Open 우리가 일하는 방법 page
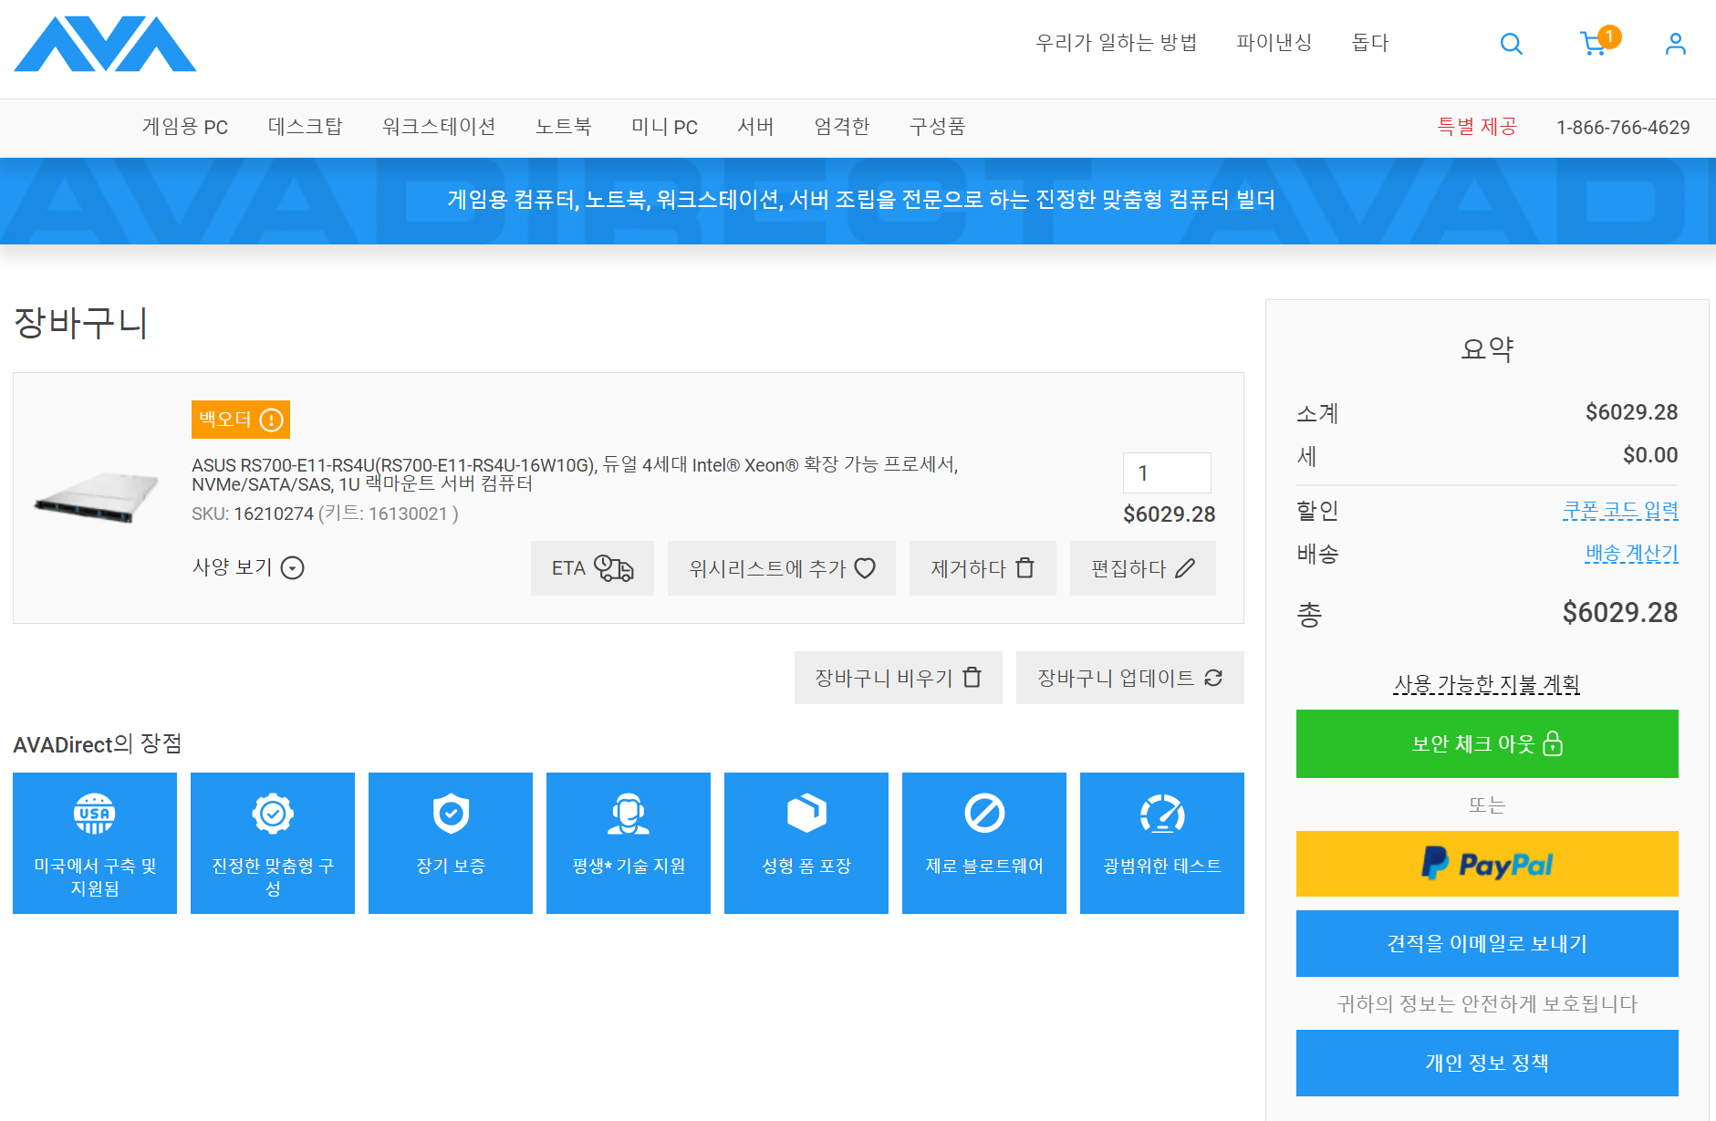This screenshot has height=1121, width=1716. pos(1117,43)
